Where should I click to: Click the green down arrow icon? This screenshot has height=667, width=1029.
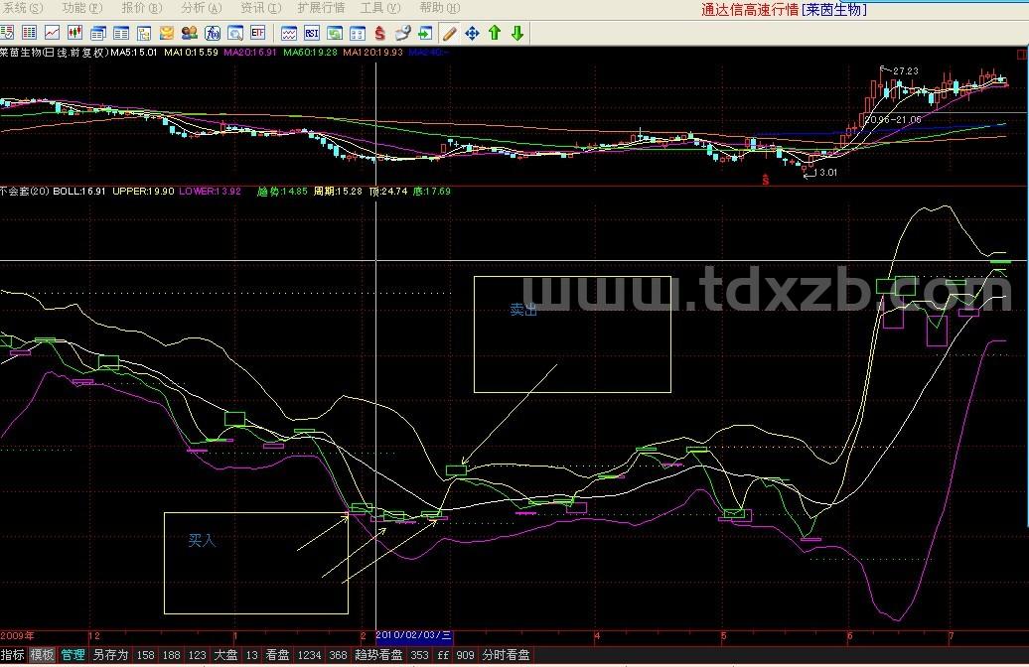pyautogui.click(x=517, y=32)
